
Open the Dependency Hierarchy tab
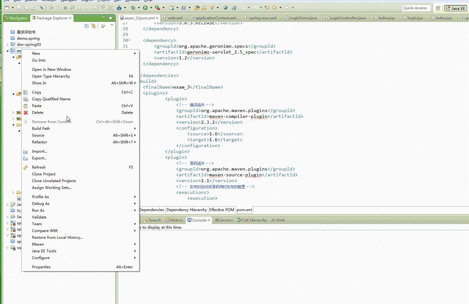[186, 210]
